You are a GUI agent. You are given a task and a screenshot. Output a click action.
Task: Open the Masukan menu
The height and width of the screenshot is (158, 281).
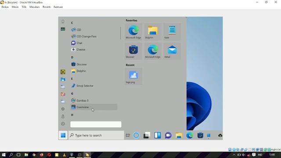34,7
